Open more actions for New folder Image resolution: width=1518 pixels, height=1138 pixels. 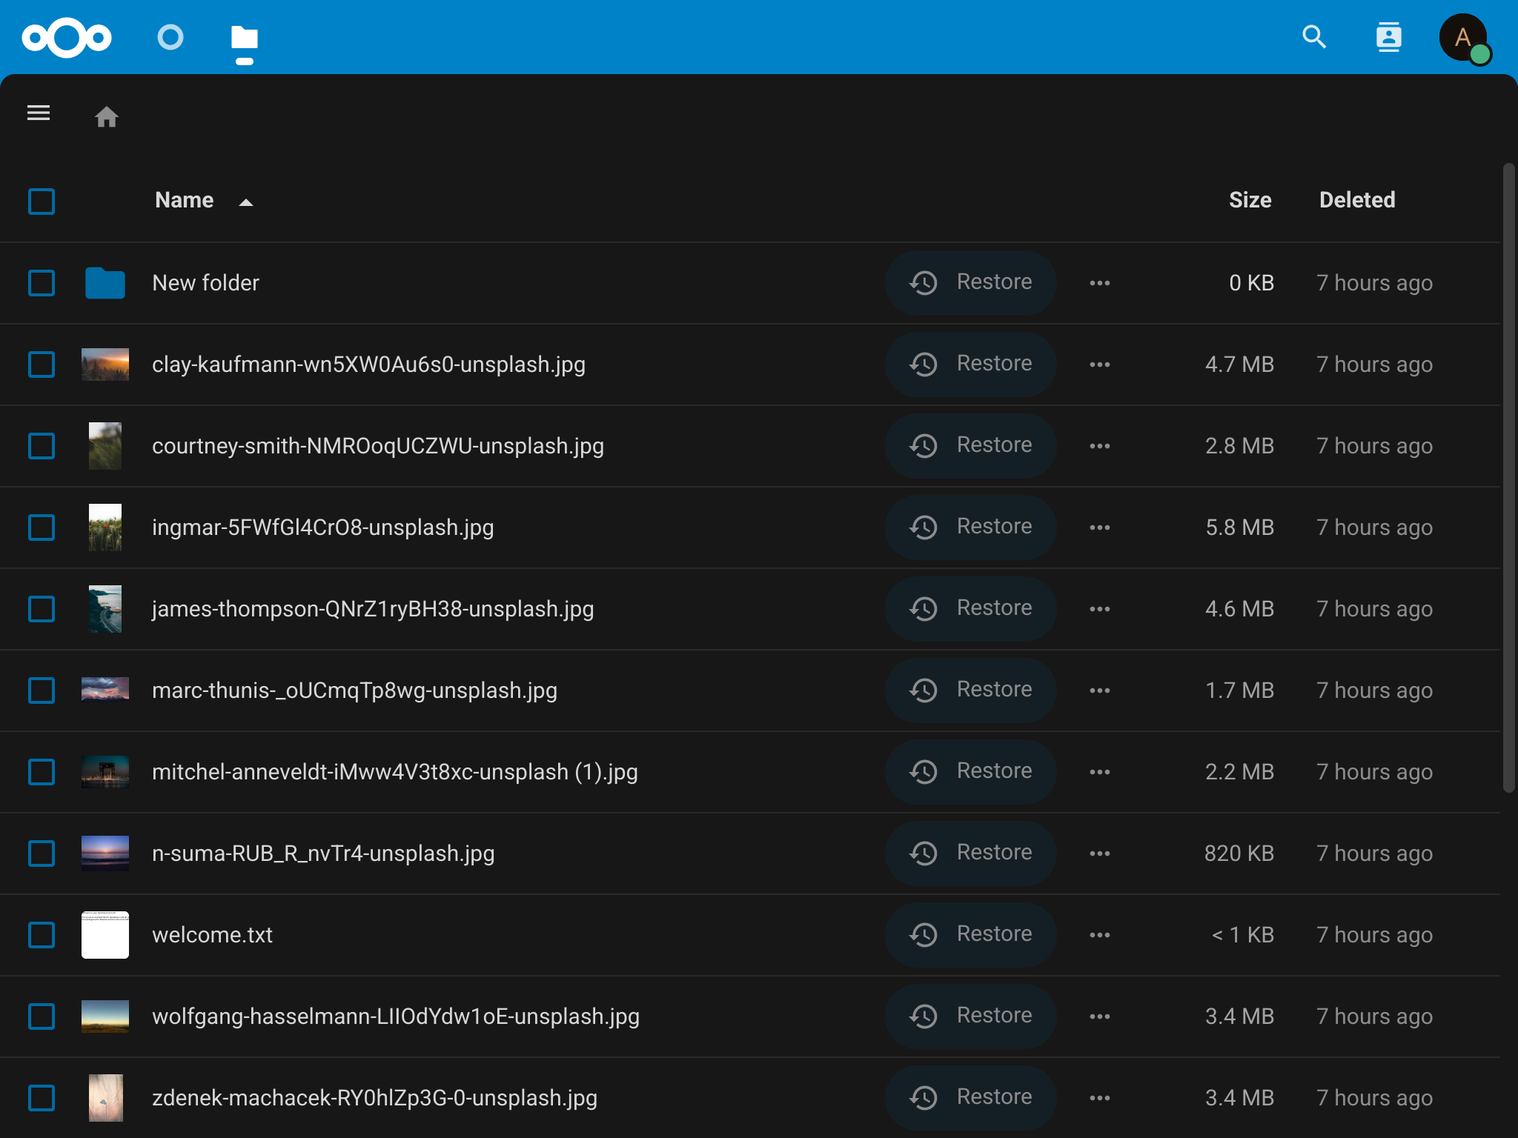pyautogui.click(x=1100, y=283)
